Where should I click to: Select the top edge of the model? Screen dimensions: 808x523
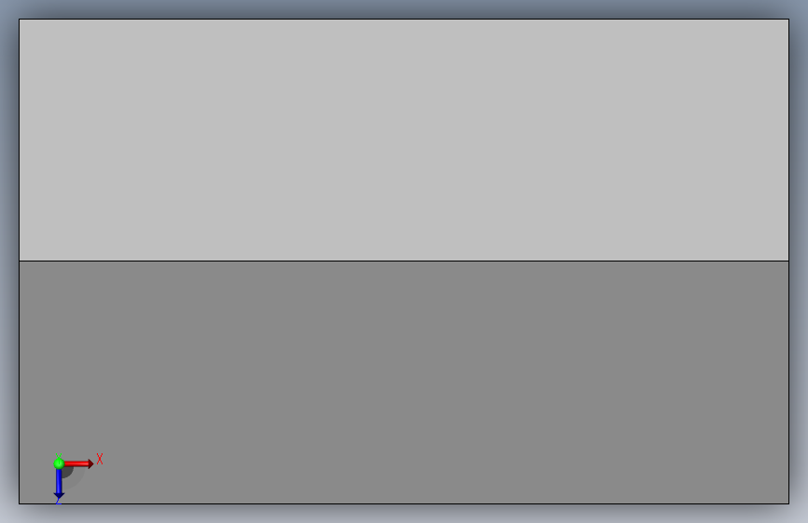404,19
